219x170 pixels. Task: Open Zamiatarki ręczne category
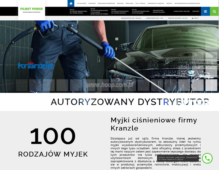(x=182, y=11)
